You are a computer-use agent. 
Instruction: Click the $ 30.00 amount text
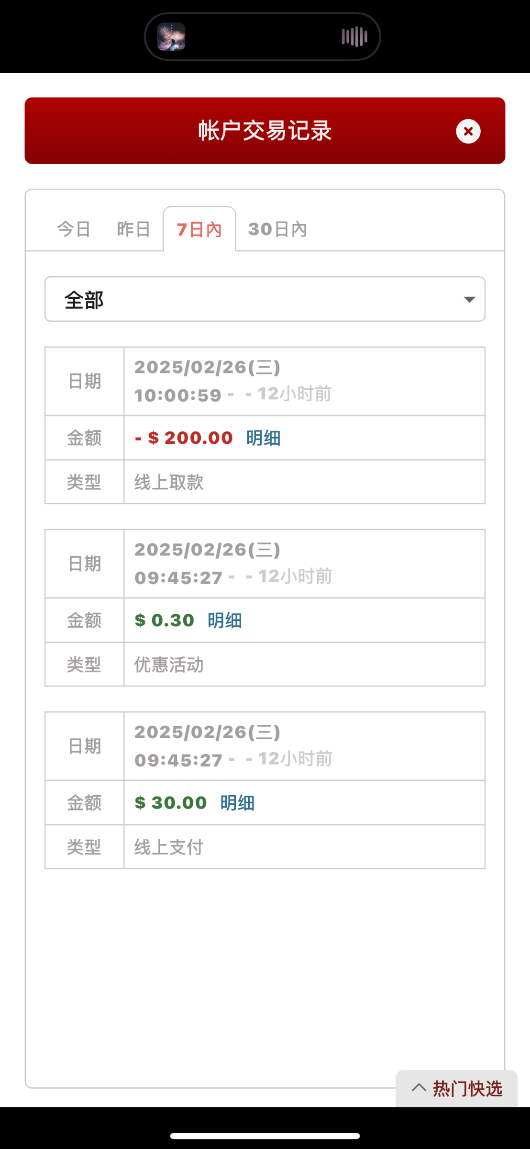[171, 803]
